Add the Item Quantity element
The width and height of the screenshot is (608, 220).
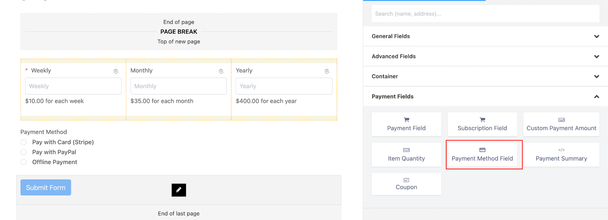click(406, 154)
